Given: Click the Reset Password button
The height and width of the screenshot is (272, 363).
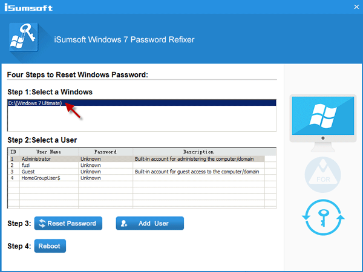Looking at the screenshot, I should 68,223.
